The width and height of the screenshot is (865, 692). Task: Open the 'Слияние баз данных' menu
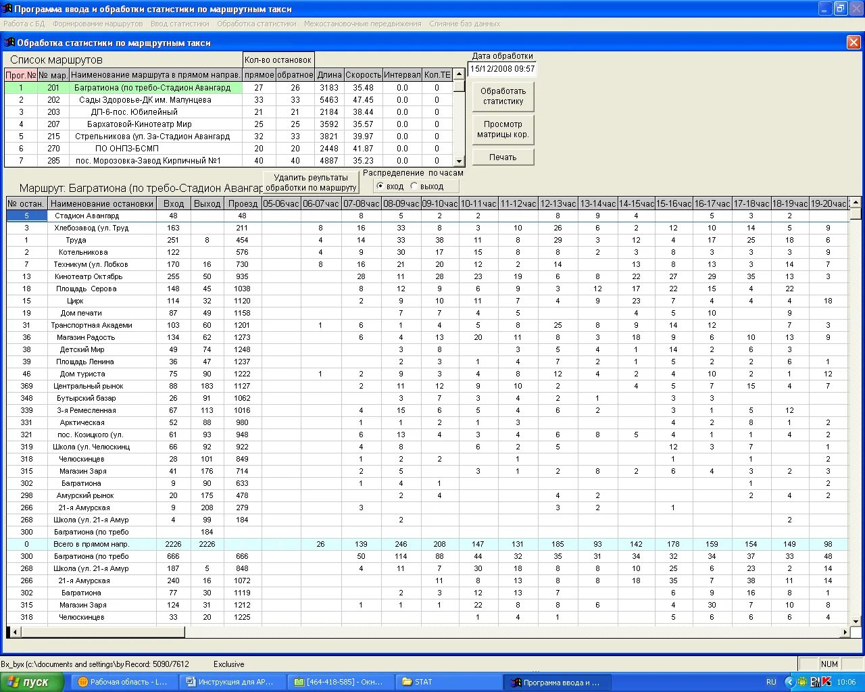(x=465, y=24)
